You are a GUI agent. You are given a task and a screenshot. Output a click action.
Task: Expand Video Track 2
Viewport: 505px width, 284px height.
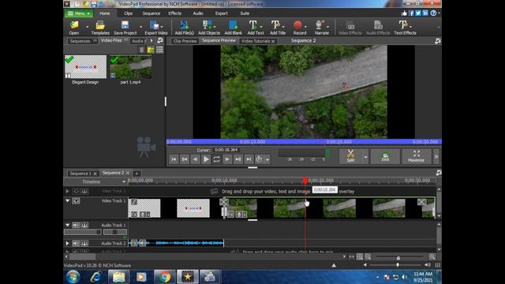tap(67, 191)
